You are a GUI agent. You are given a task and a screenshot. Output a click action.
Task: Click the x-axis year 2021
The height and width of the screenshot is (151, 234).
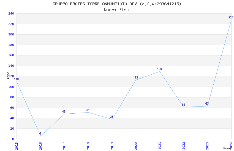point(160,146)
